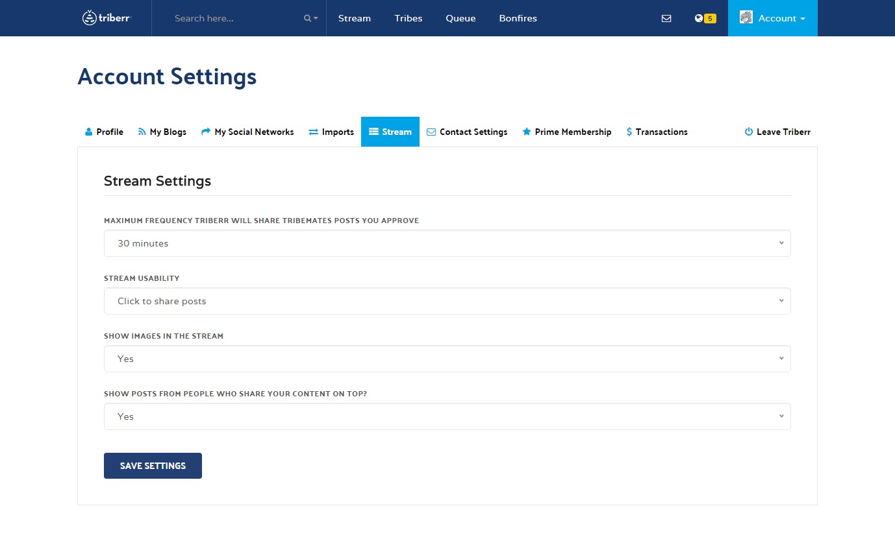This screenshot has width=895, height=541.
Task: Click the yellow notification count badge
Action: click(710, 18)
